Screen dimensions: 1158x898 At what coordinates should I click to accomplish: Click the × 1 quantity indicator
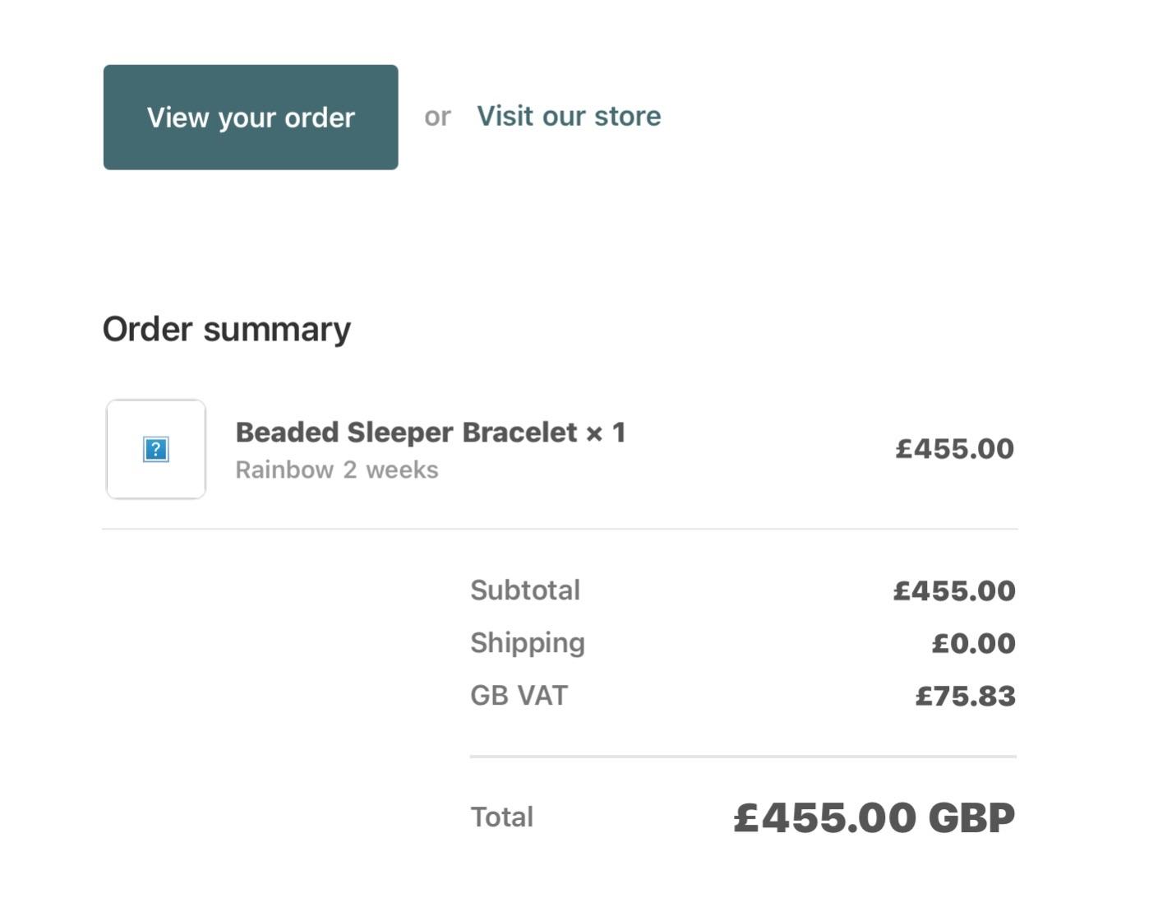point(606,433)
